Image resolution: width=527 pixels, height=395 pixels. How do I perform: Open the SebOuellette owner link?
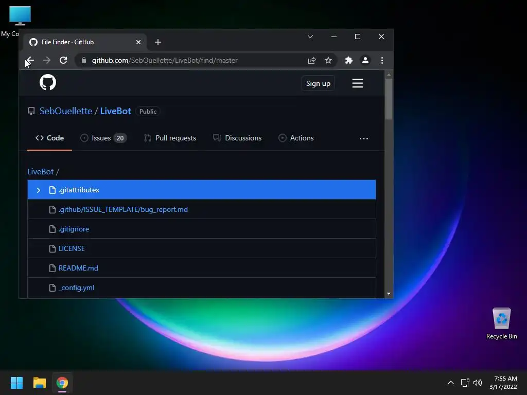(x=66, y=111)
